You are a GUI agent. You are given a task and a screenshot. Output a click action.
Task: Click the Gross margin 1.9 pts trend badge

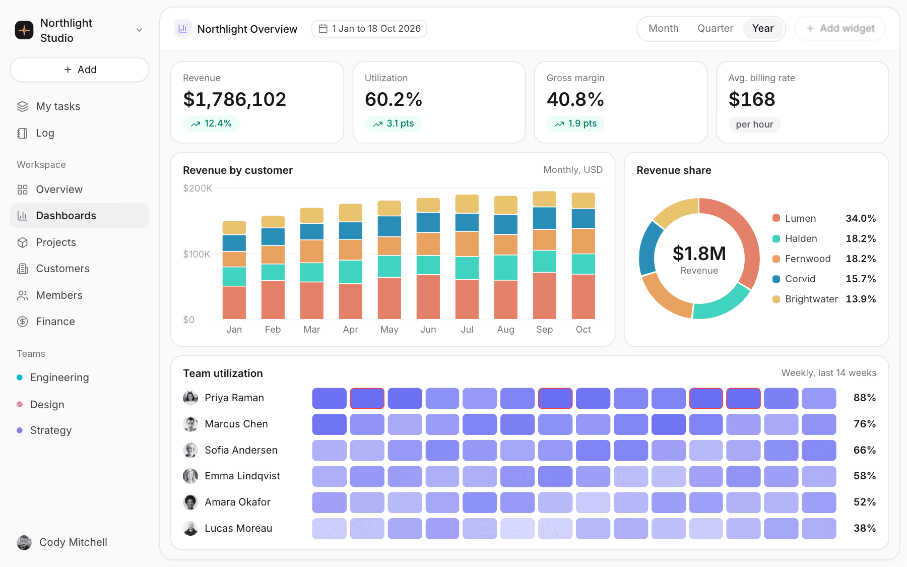tap(575, 123)
